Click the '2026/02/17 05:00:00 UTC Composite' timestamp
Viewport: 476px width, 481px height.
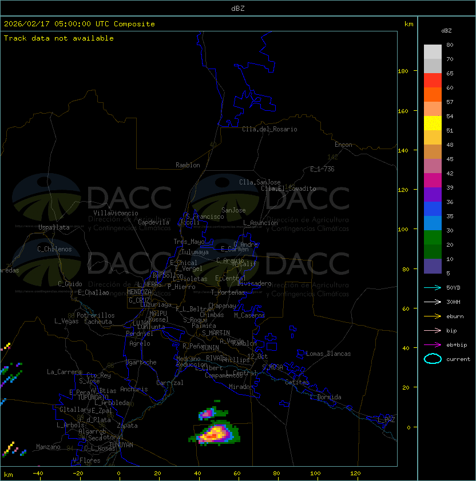[x=80, y=24]
